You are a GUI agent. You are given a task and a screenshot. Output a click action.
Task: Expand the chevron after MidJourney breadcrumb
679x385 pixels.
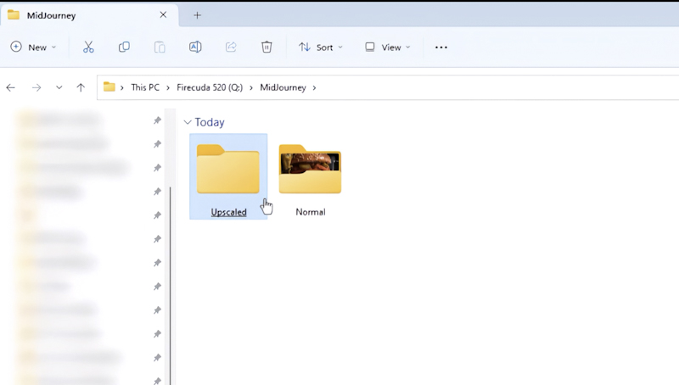point(314,88)
